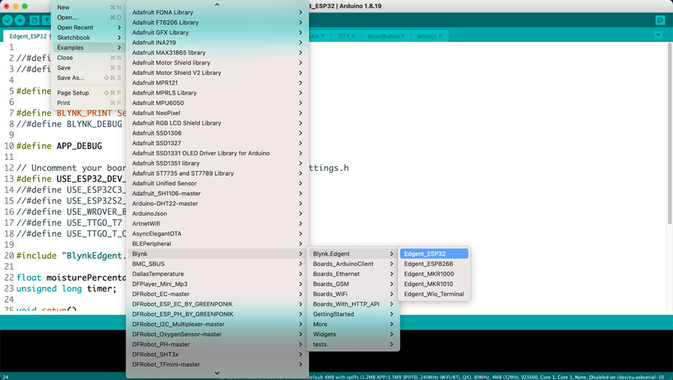Expand the Sketchbook submenu
This screenshot has height=380, width=673.
coord(88,38)
